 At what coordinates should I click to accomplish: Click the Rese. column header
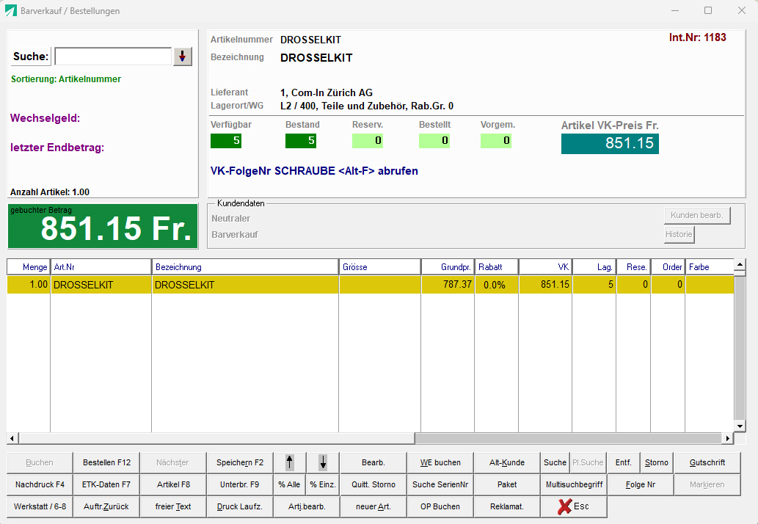pyautogui.click(x=633, y=267)
